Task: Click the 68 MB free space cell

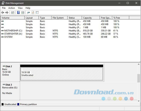Action: click(104, 37)
